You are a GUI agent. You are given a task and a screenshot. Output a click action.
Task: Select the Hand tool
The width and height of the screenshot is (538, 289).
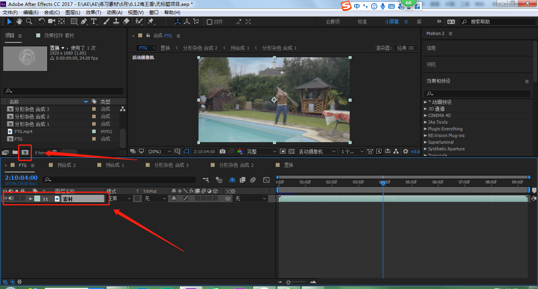coord(19,22)
